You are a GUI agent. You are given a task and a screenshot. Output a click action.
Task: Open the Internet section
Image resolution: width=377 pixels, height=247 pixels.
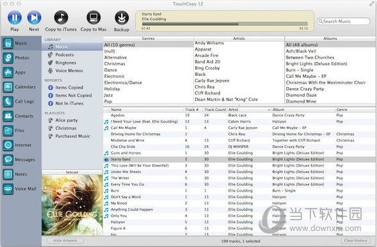21,145
